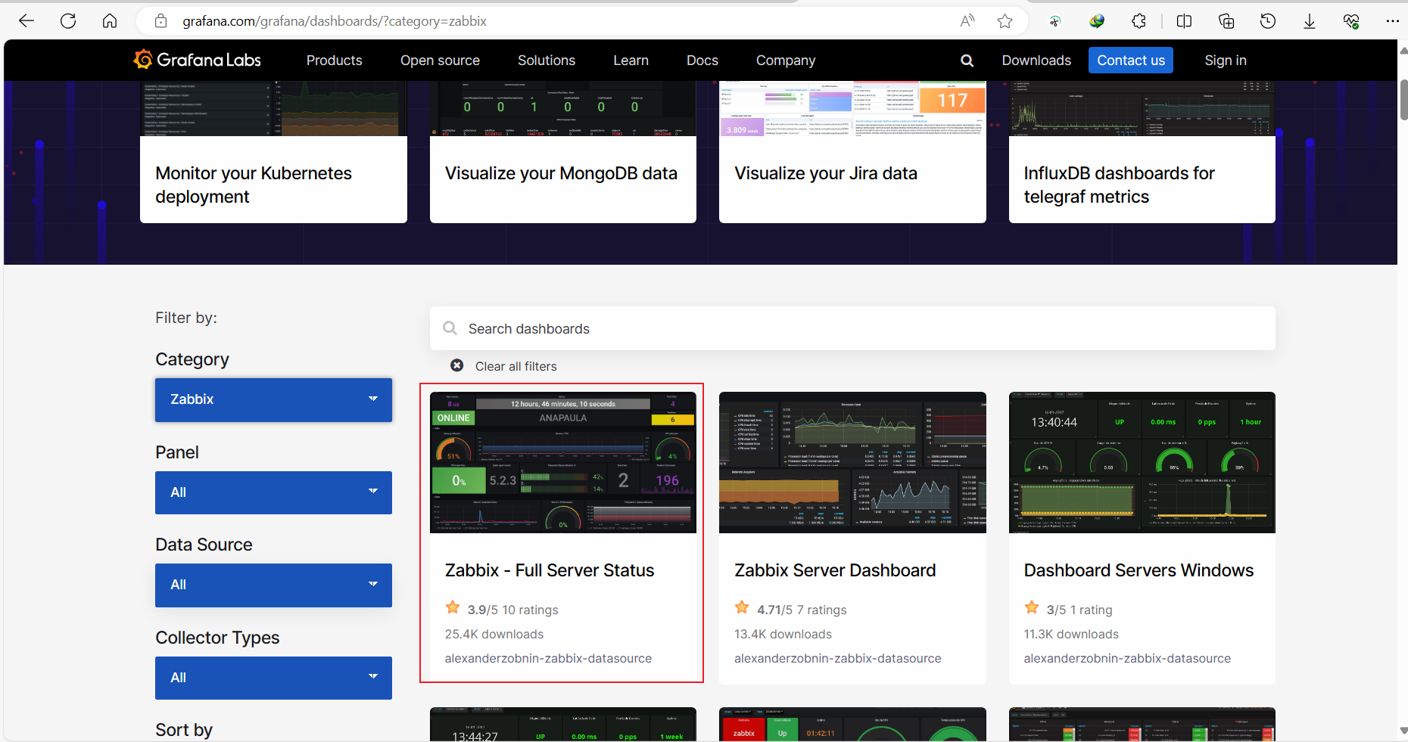The height and width of the screenshot is (742, 1408).
Task: Open Monitor your Kubernetes deployment card
Action: click(x=273, y=152)
